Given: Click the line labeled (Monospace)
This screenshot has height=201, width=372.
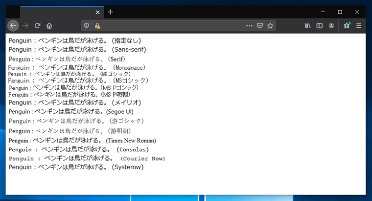Looking at the screenshot, I should [x=77, y=68].
